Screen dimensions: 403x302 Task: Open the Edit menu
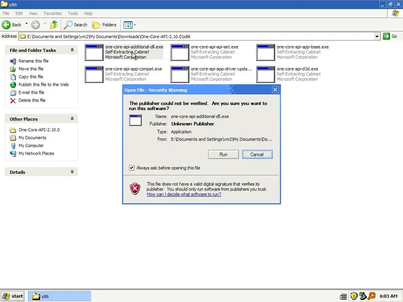(19, 13)
